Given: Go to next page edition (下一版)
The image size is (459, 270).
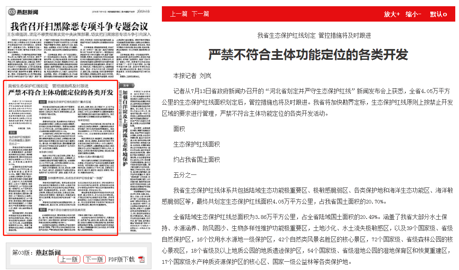Looking at the screenshot, I should [x=94, y=259].
